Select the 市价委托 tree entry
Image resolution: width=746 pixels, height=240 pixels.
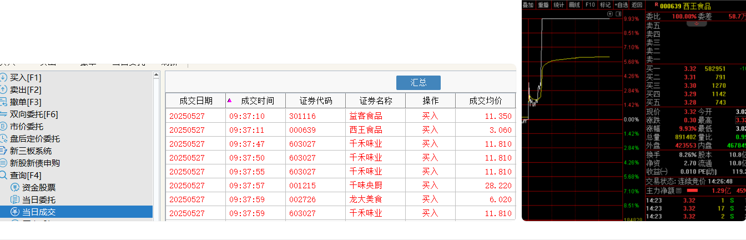click(x=27, y=126)
